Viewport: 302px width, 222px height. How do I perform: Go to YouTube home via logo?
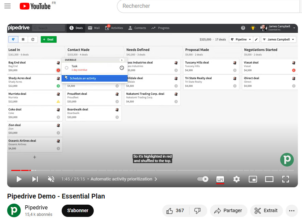tap(35, 6)
